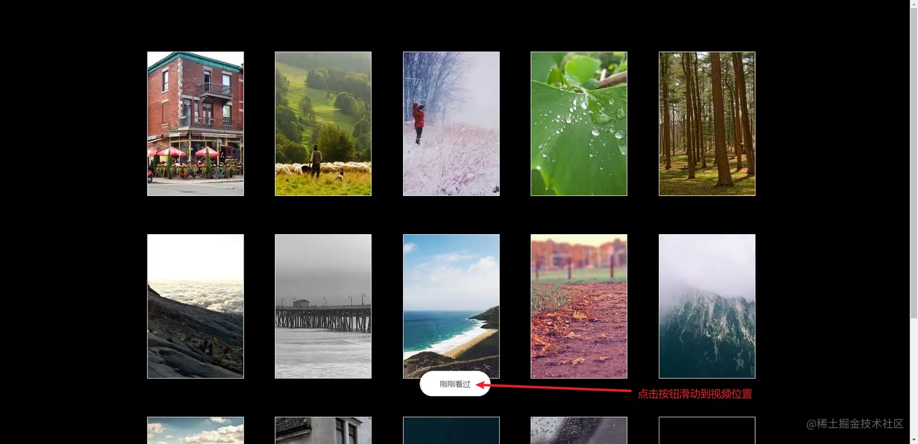
Task: Open the bottom-row cloudy sky thumbnail
Action: point(195,431)
